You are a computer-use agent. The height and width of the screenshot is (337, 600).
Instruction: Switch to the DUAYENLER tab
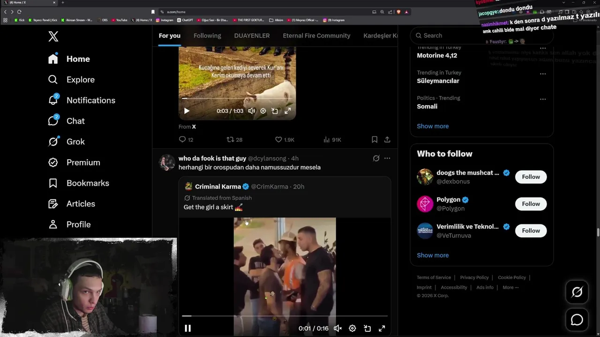(x=252, y=36)
